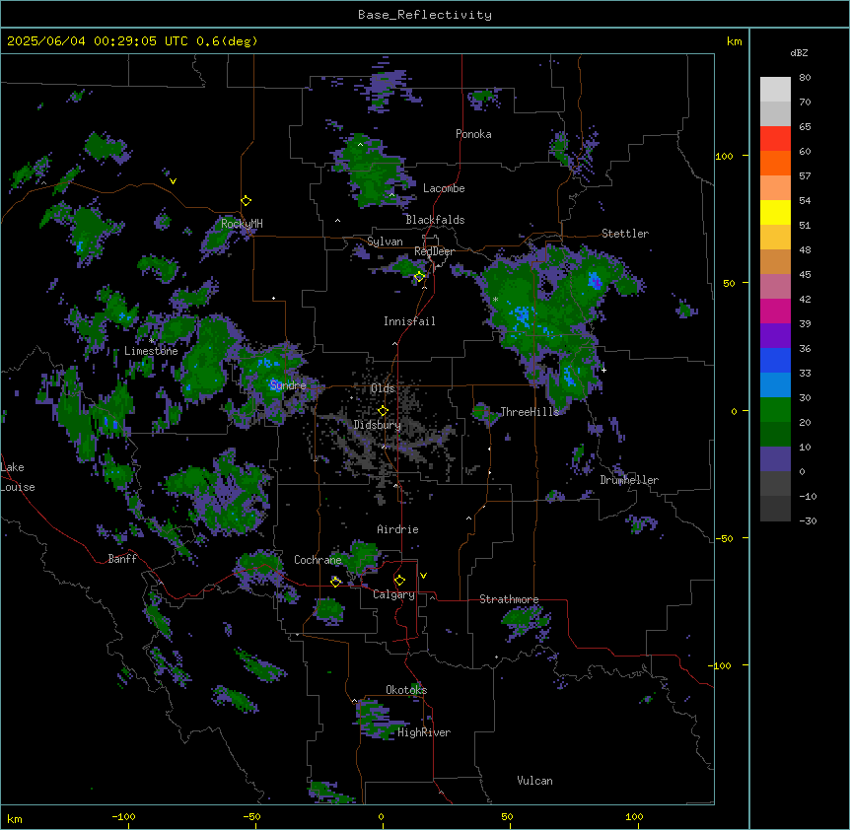Select the violet purple legend swatch near 36
Image resolution: width=850 pixels, height=830 pixels.
click(775, 335)
